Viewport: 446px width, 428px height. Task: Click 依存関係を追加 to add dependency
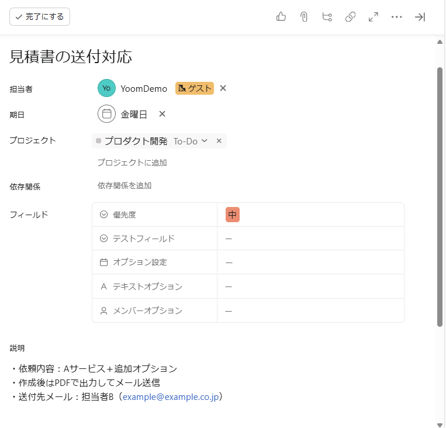125,185
